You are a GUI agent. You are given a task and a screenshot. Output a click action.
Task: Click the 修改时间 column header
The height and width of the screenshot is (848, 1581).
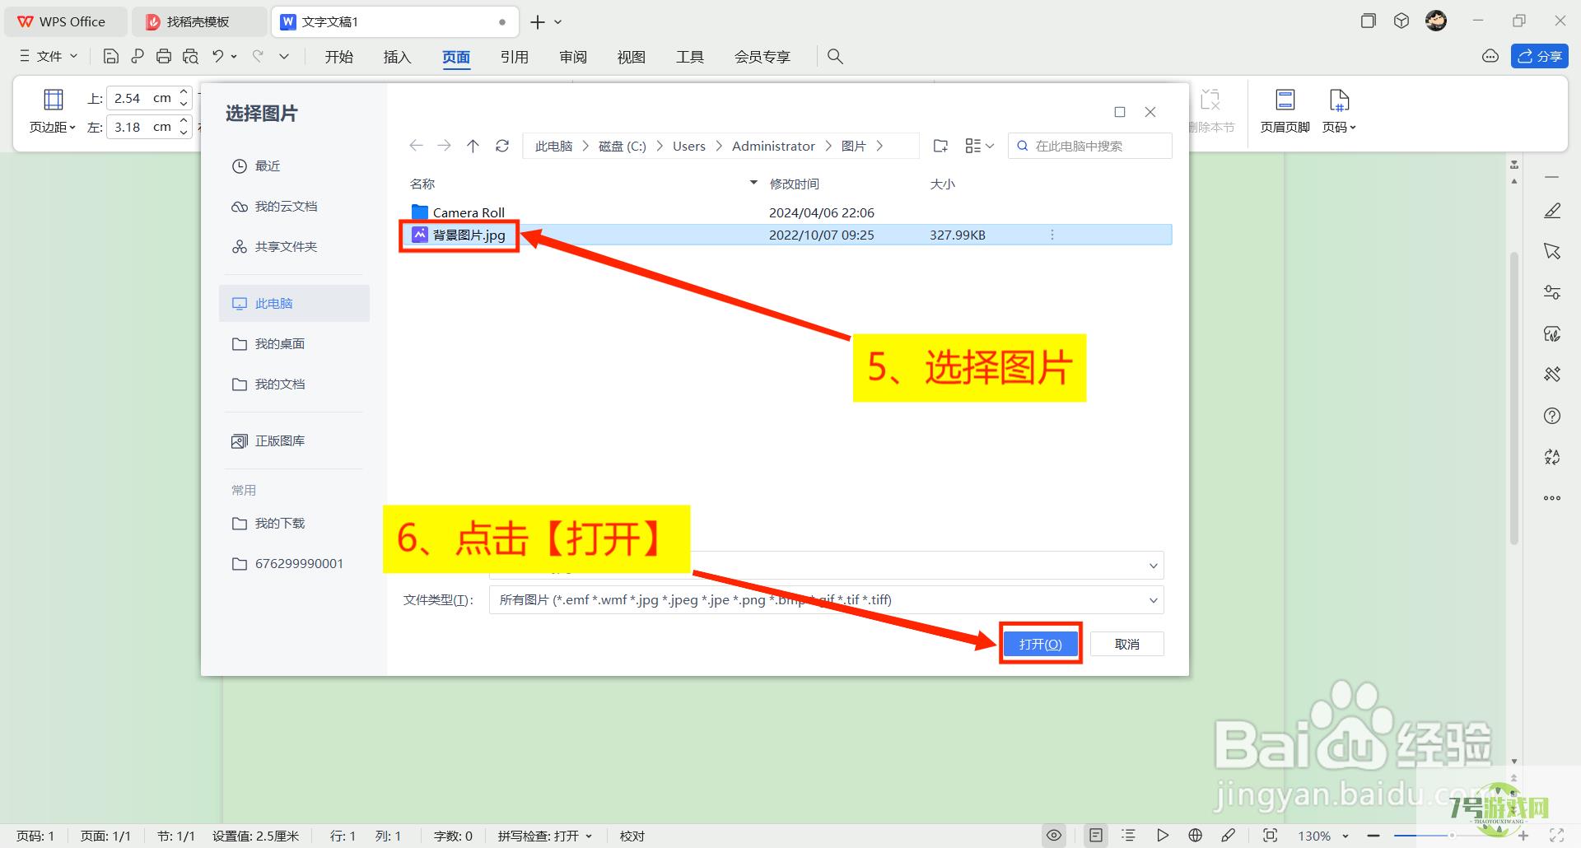(x=794, y=184)
